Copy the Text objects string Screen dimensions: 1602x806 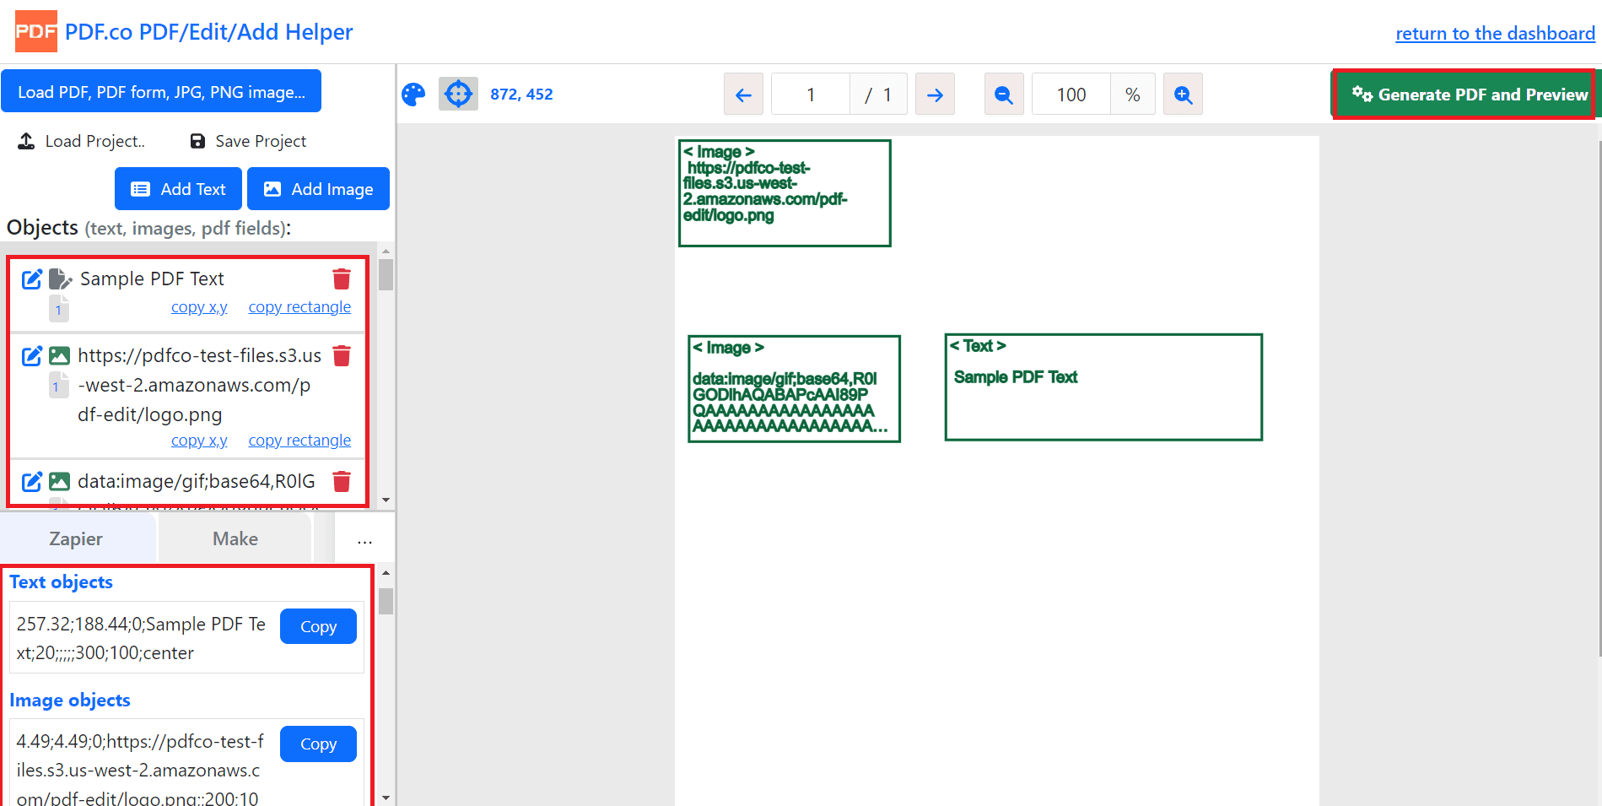318,626
